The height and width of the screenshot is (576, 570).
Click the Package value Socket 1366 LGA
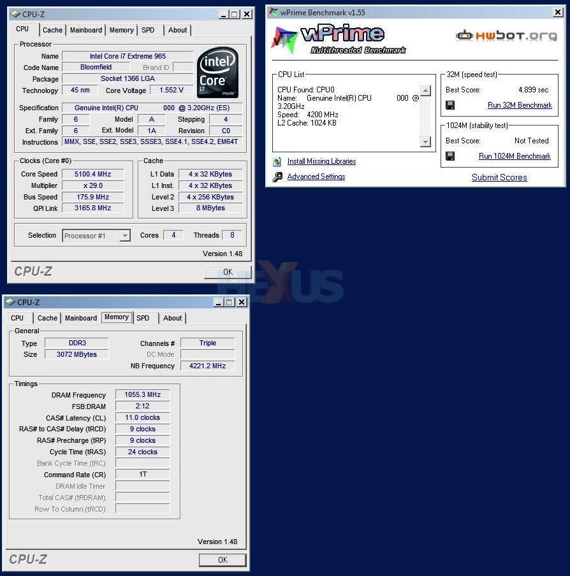point(128,78)
